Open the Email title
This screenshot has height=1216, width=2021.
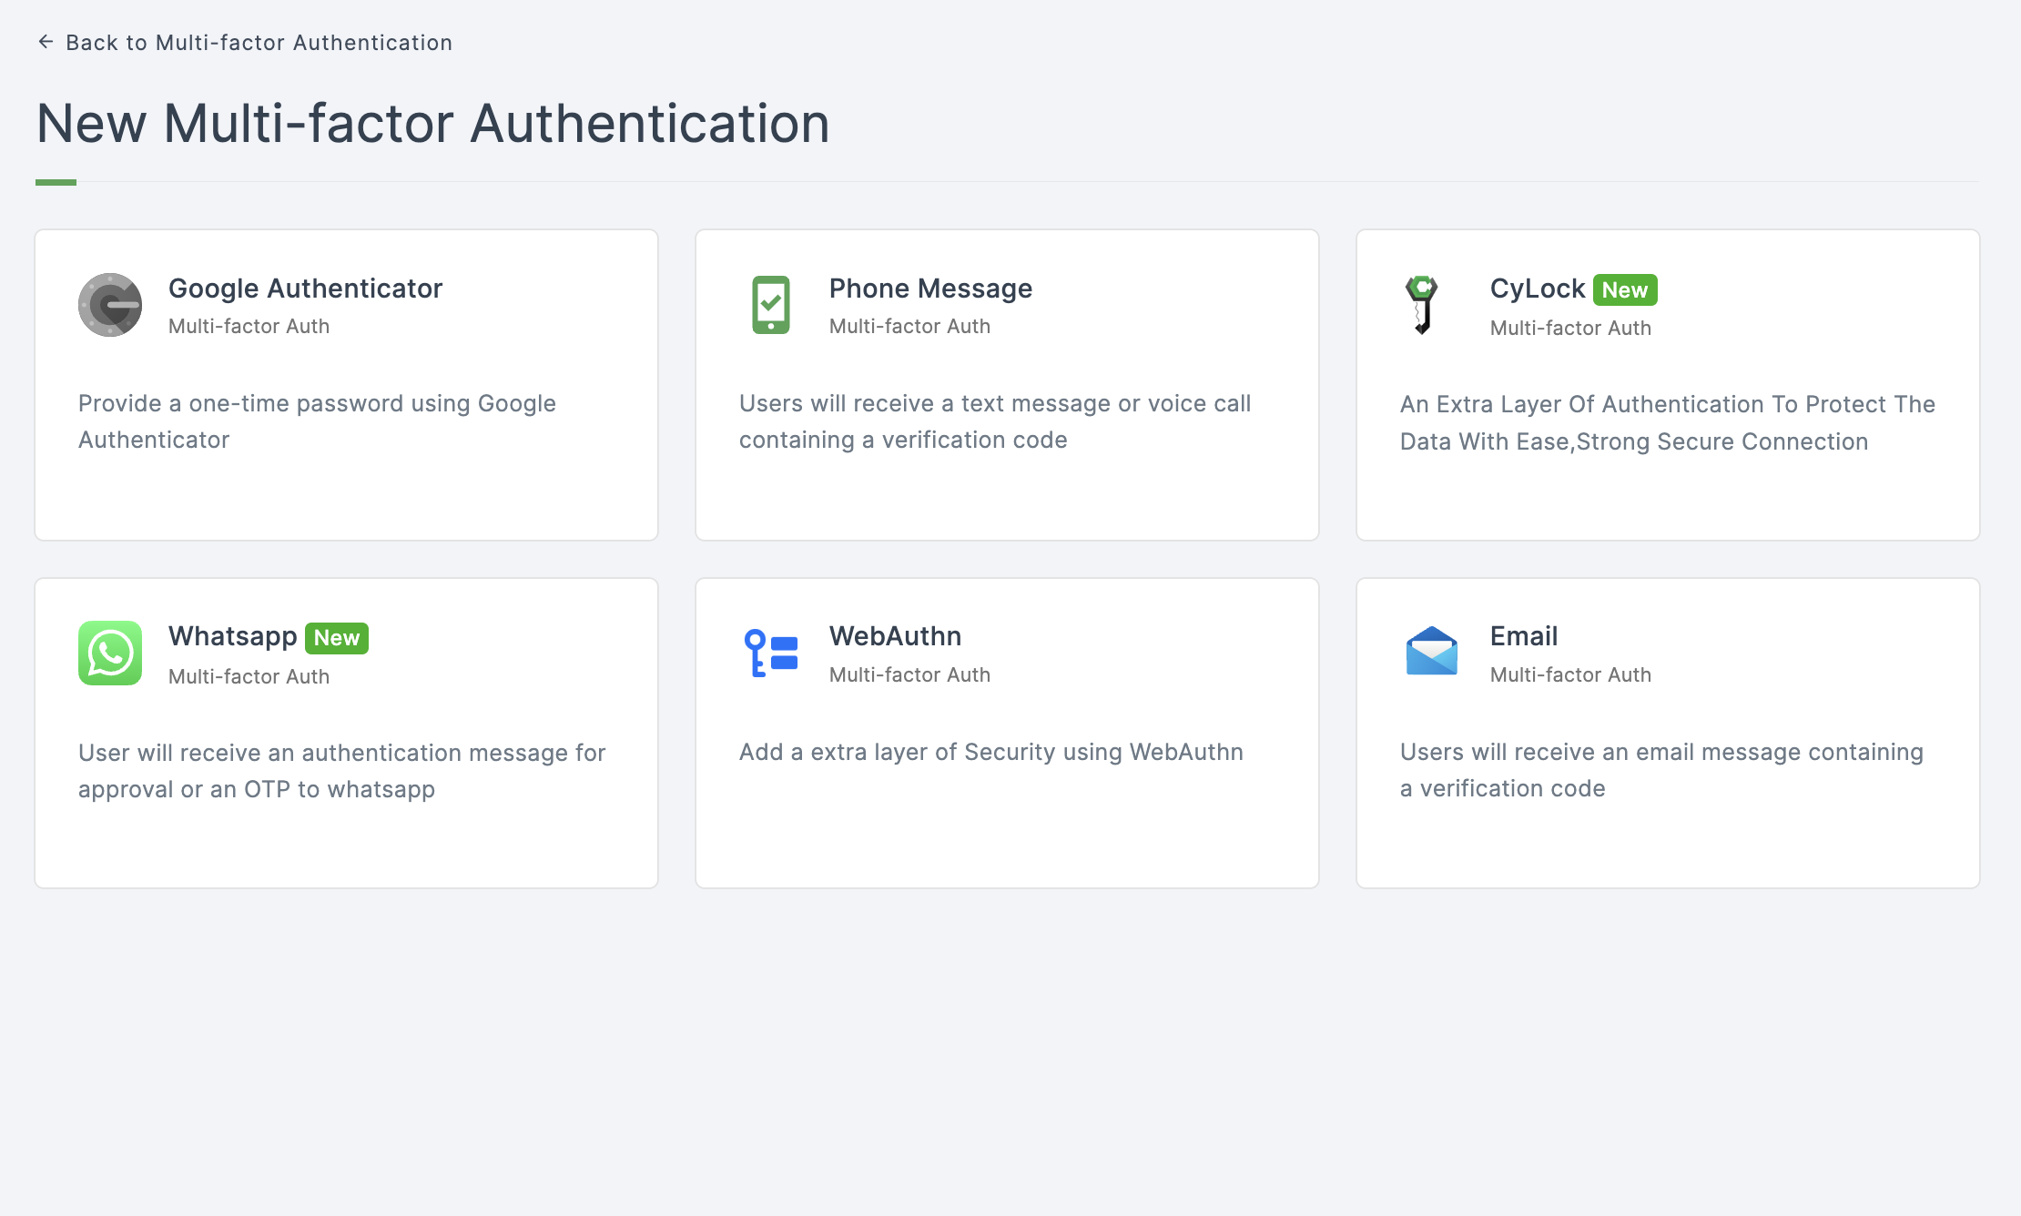point(1524,636)
